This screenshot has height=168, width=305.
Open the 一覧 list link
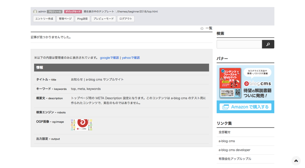pos(209,29)
